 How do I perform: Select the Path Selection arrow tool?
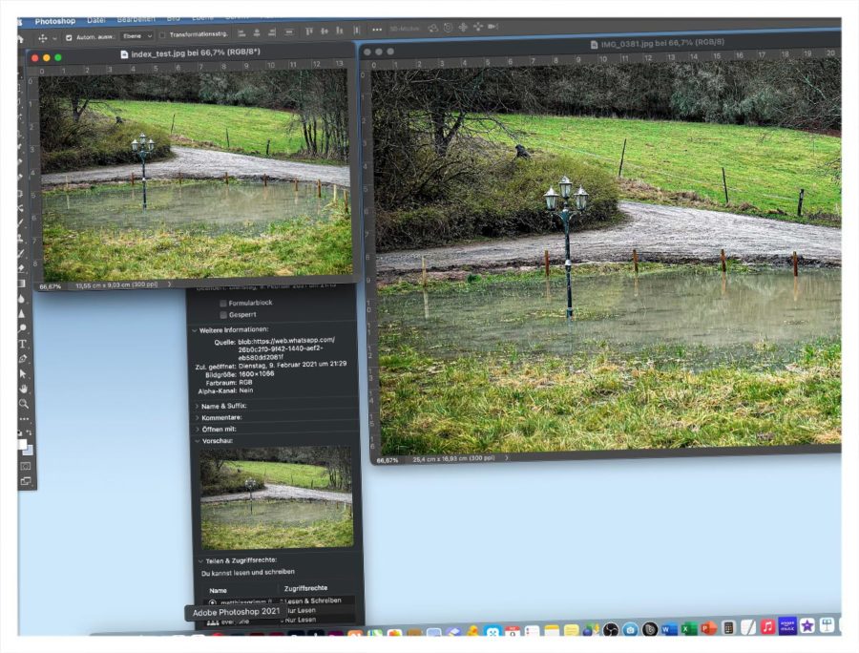click(x=23, y=373)
